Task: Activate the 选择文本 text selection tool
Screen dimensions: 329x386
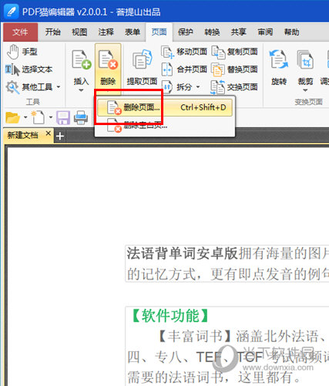Action: click(29, 69)
